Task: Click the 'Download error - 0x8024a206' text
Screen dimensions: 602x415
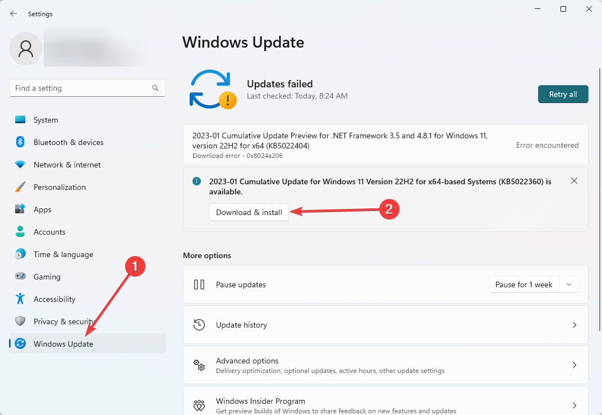Action: point(237,156)
